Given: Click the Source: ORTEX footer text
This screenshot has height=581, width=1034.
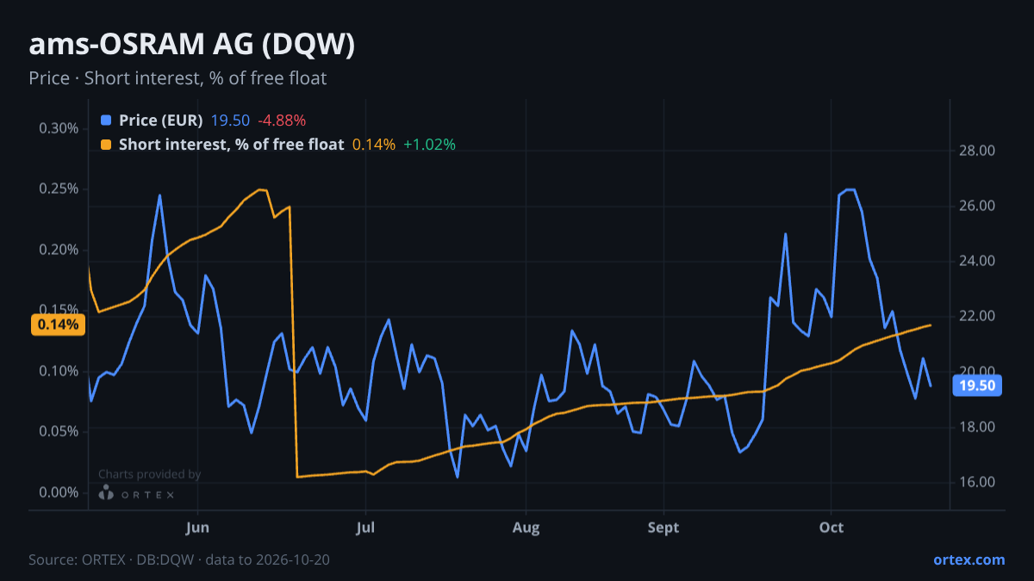Looking at the screenshot, I should point(179,559).
